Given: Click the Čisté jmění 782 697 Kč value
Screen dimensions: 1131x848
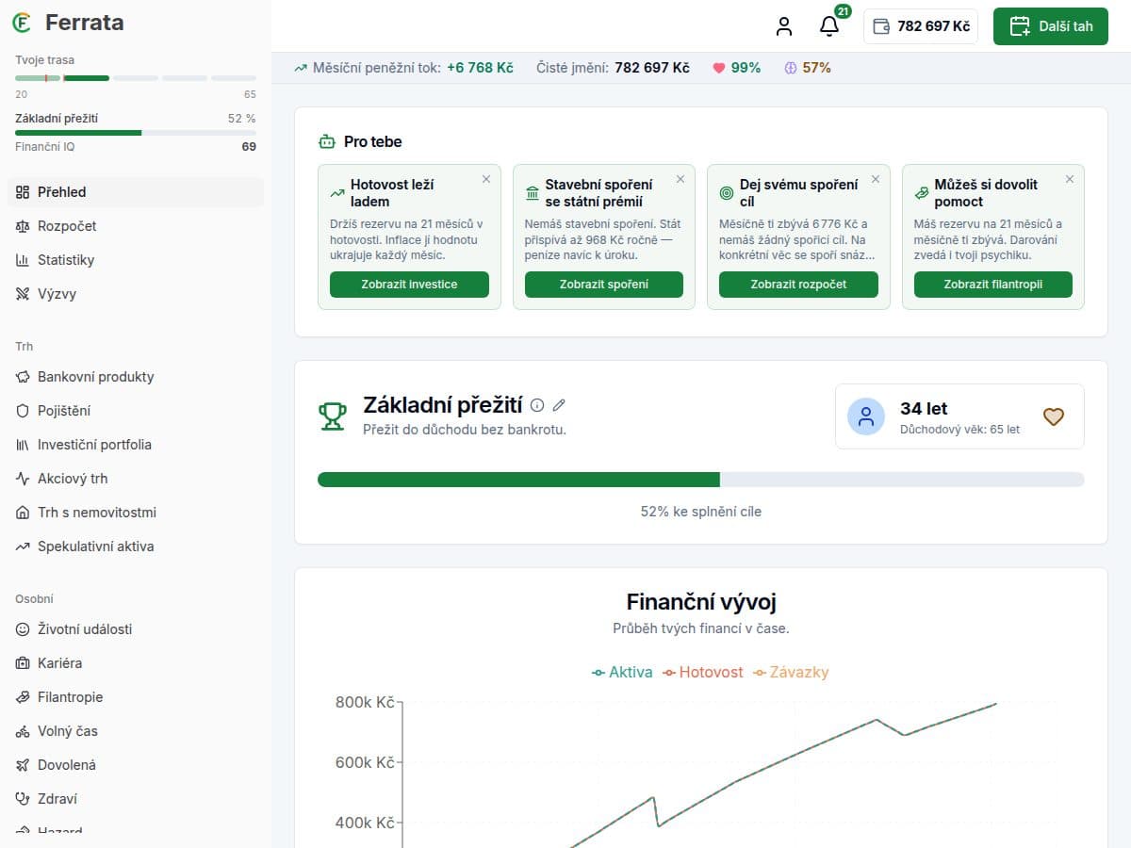Looking at the screenshot, I should 652,68.
